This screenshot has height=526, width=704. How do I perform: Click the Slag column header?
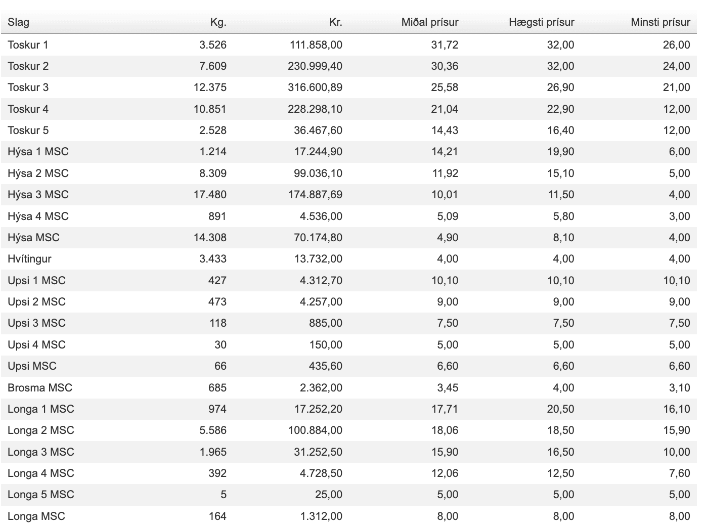click(18, 22)
